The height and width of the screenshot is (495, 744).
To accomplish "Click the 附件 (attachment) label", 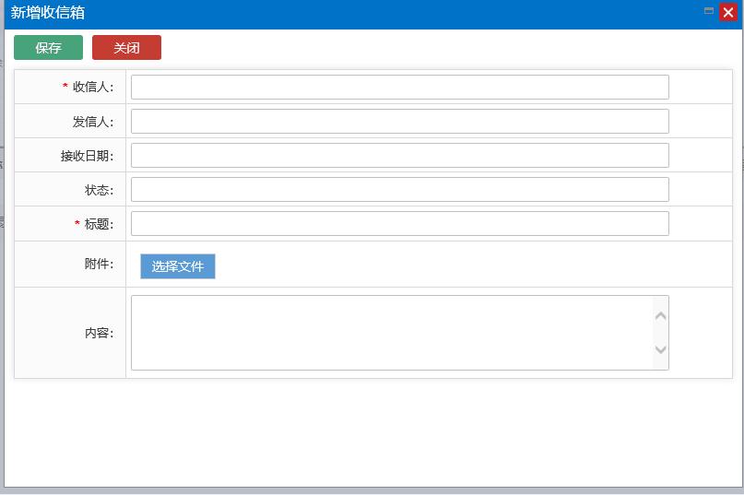I will pos(99,265).
